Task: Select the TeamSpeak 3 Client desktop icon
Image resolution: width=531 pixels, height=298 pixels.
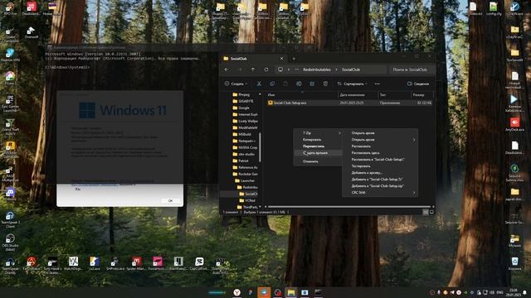Action: click(x=10, y=219)
